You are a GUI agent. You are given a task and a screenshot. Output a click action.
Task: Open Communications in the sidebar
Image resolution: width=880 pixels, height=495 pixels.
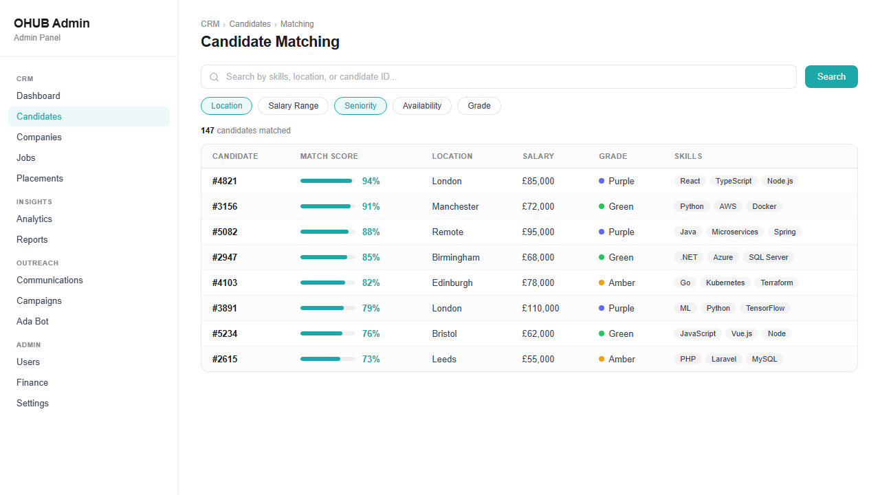[x=89, y=280]
